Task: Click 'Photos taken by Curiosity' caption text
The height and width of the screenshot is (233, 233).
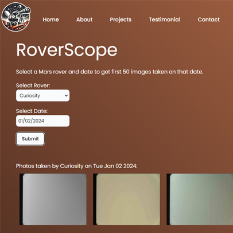Action: point(76,166)
